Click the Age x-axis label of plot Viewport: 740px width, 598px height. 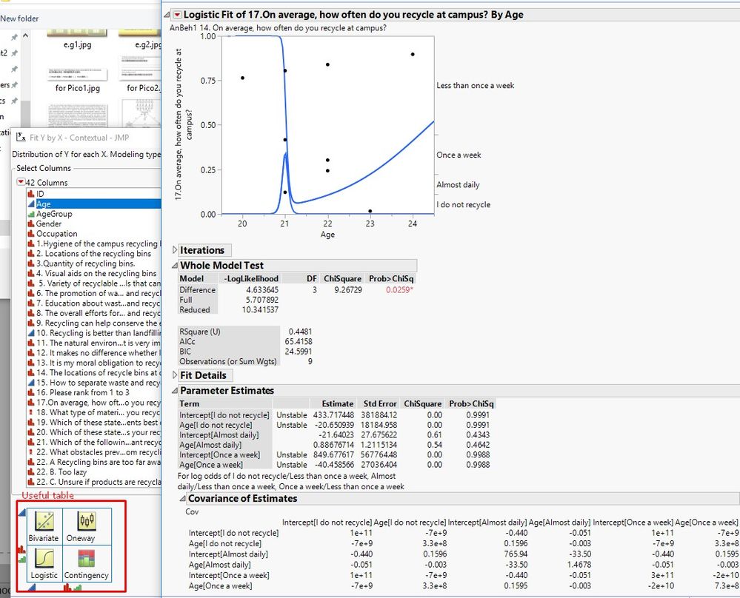(327, 235)
